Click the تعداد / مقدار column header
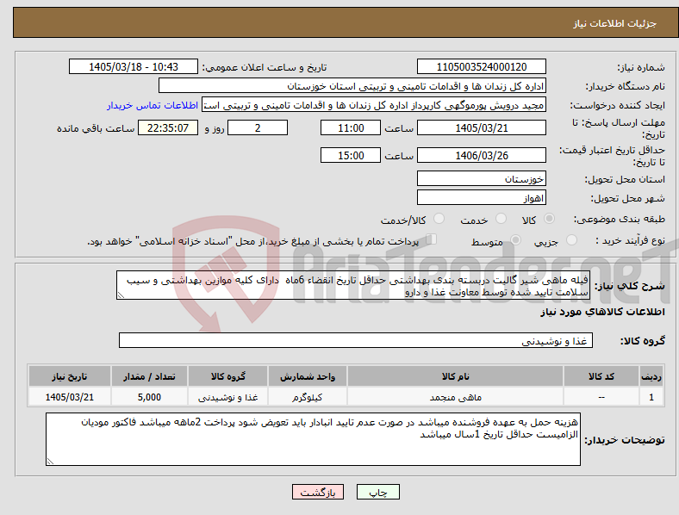 coord(149,376)
